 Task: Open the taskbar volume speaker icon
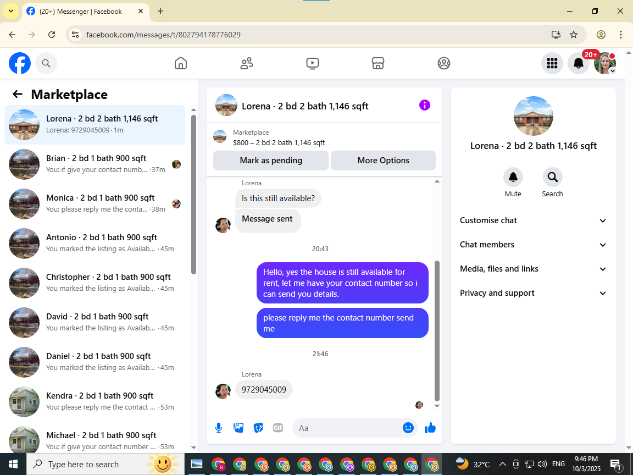[542, 464]
